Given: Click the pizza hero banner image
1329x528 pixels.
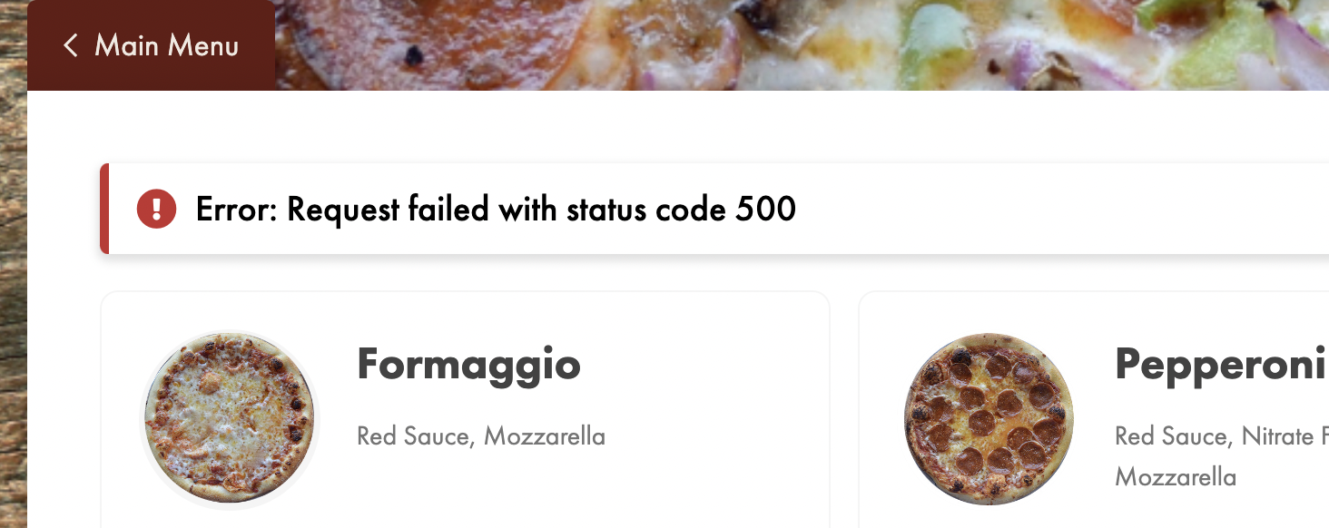Looking at the screenshot, I should (x=799, y=44).
